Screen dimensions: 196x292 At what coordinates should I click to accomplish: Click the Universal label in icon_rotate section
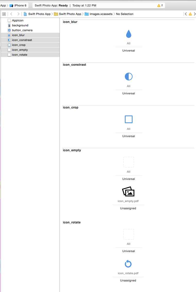point(128,251)
